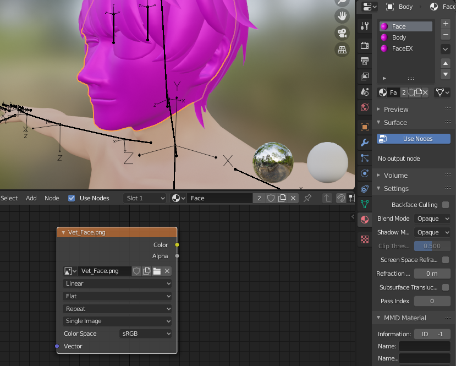Collapse the Vet_Face.png node

tap(63, 232)
